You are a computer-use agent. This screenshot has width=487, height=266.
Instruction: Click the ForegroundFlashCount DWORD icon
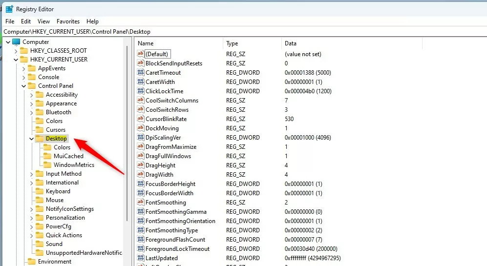(141, 239)
